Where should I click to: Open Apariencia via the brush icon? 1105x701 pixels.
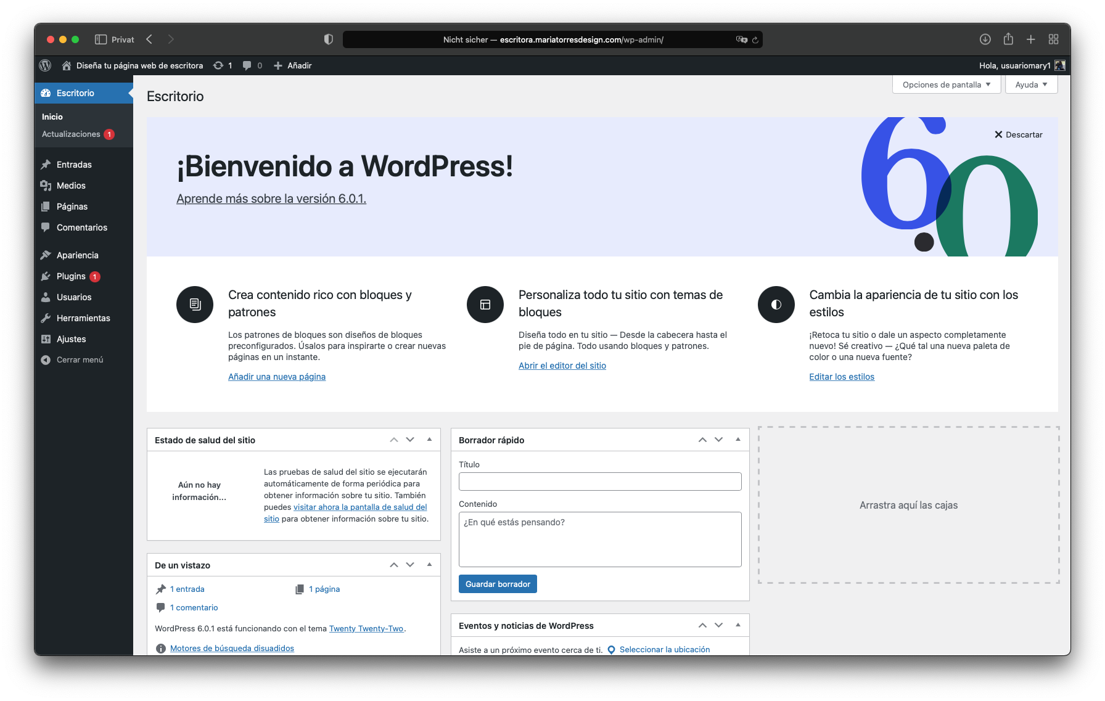pos(46,255)
